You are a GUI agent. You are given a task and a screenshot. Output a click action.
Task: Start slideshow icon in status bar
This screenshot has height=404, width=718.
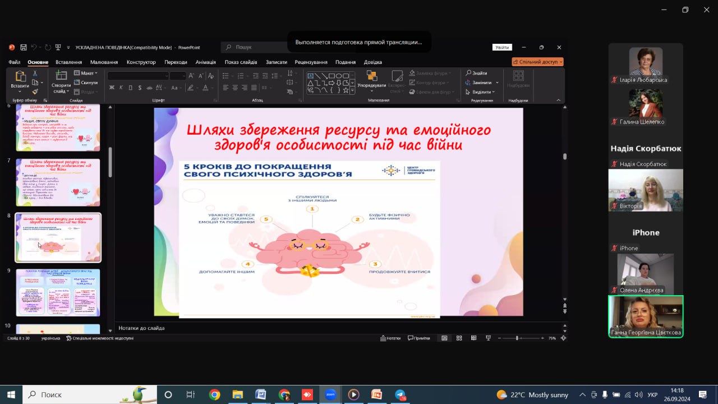488,338
